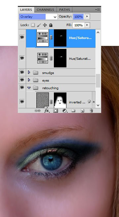Collapse filter effects arrow on inverted layer
Screen dimensions: 119x217
(x=94, y=102)
